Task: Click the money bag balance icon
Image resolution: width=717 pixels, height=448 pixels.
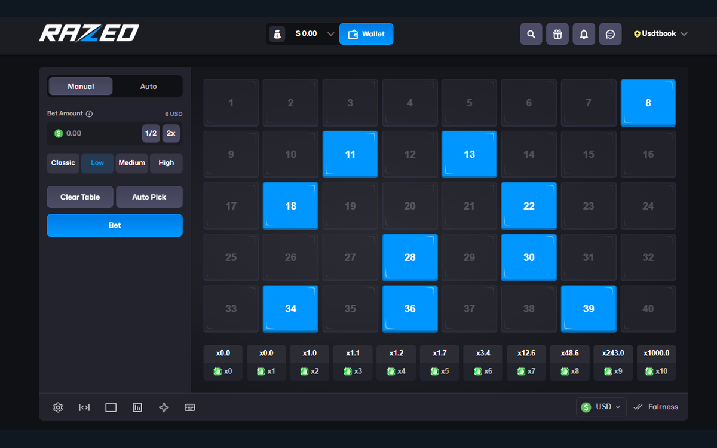Action: click(277, 34)
